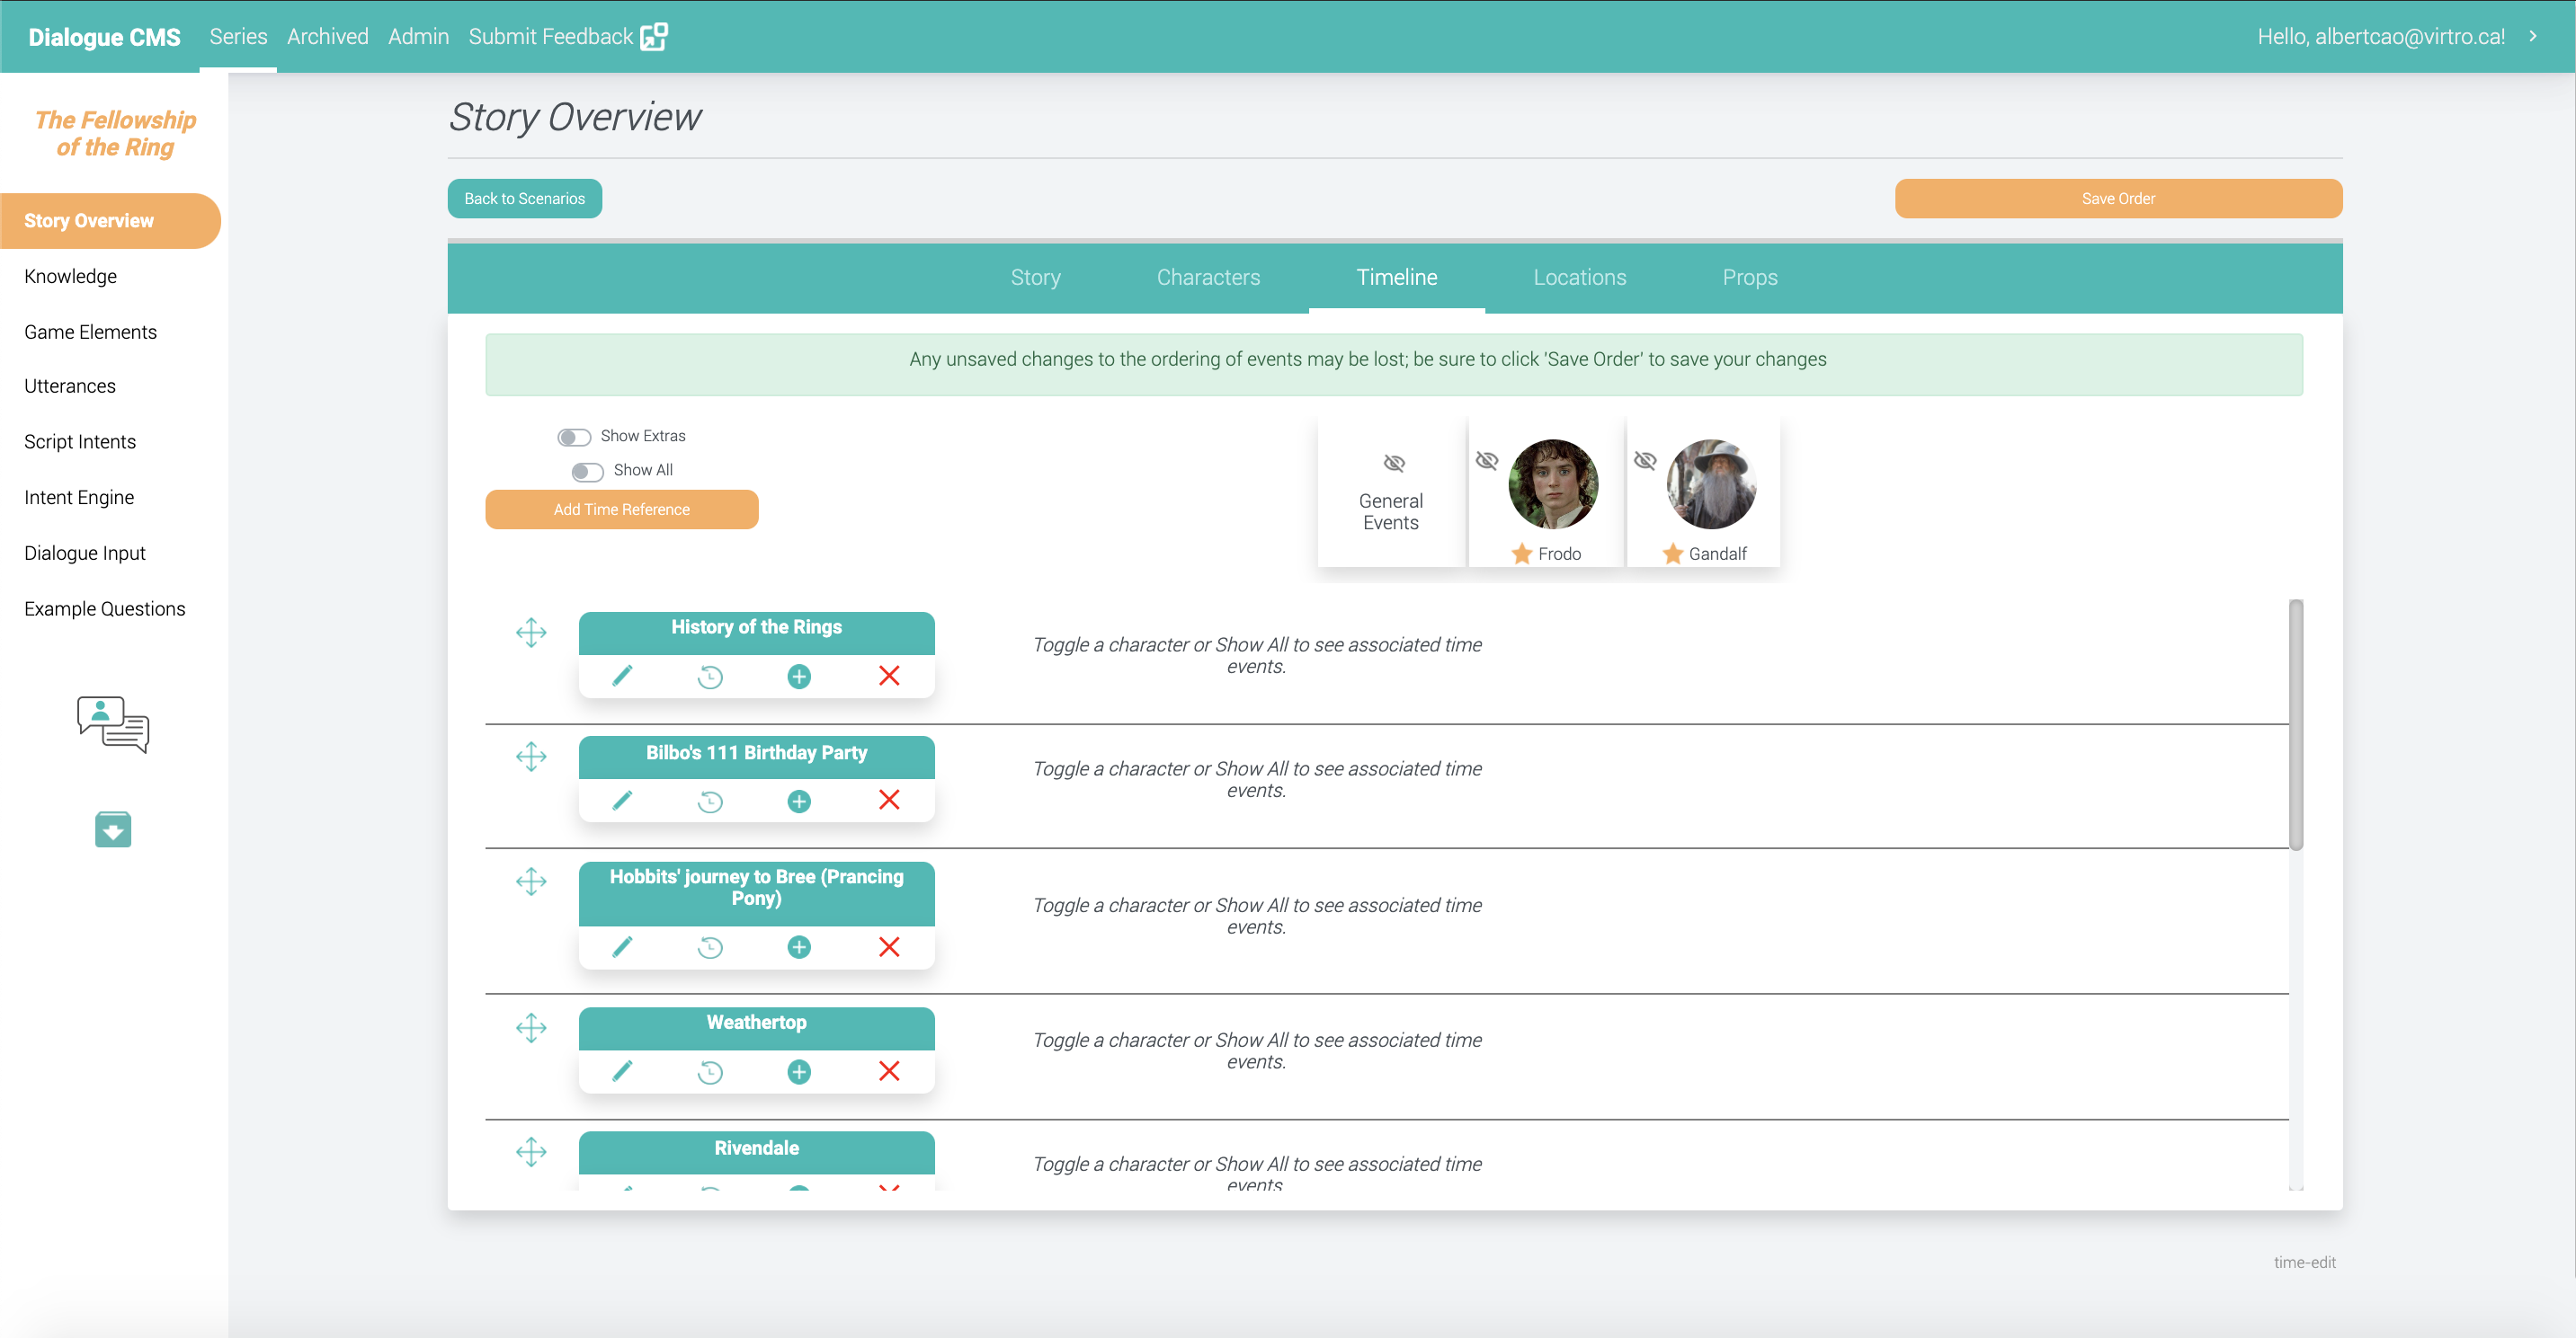
Task: Go to Dialogue CMS home
Action: click(x=104, y=37)
